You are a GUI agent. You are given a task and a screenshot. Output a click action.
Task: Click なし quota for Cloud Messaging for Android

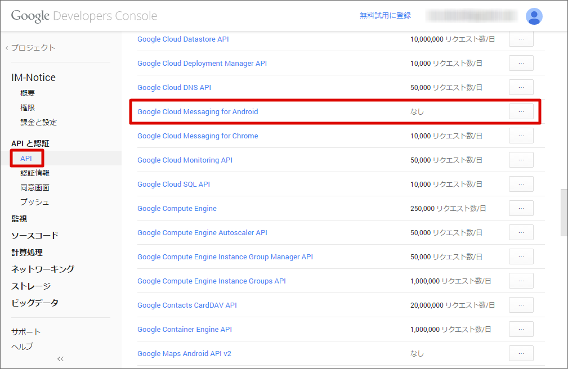(x=417, y=111)
